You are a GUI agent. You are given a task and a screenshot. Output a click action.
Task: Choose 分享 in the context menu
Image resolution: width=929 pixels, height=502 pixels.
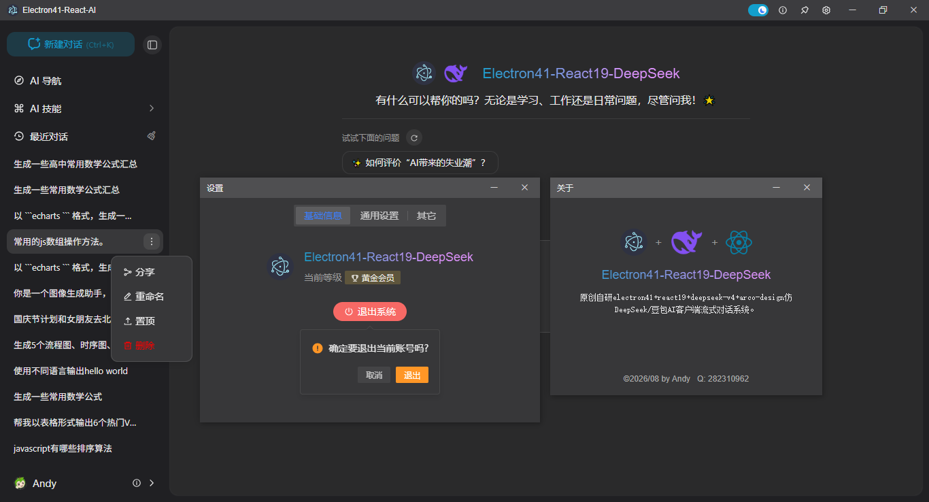[x=152, y=272]
